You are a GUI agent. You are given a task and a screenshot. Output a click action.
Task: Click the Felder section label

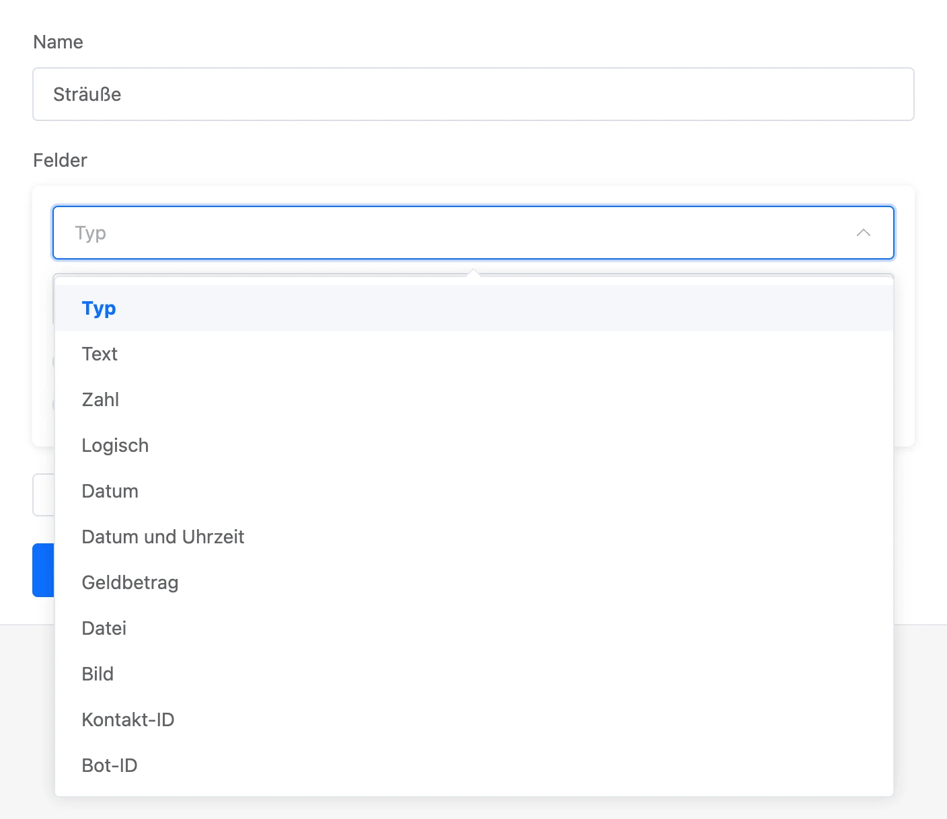click(60, 160)
